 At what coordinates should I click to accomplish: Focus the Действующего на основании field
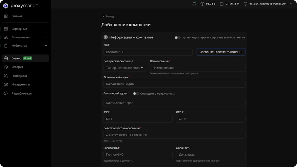[174, 135]
